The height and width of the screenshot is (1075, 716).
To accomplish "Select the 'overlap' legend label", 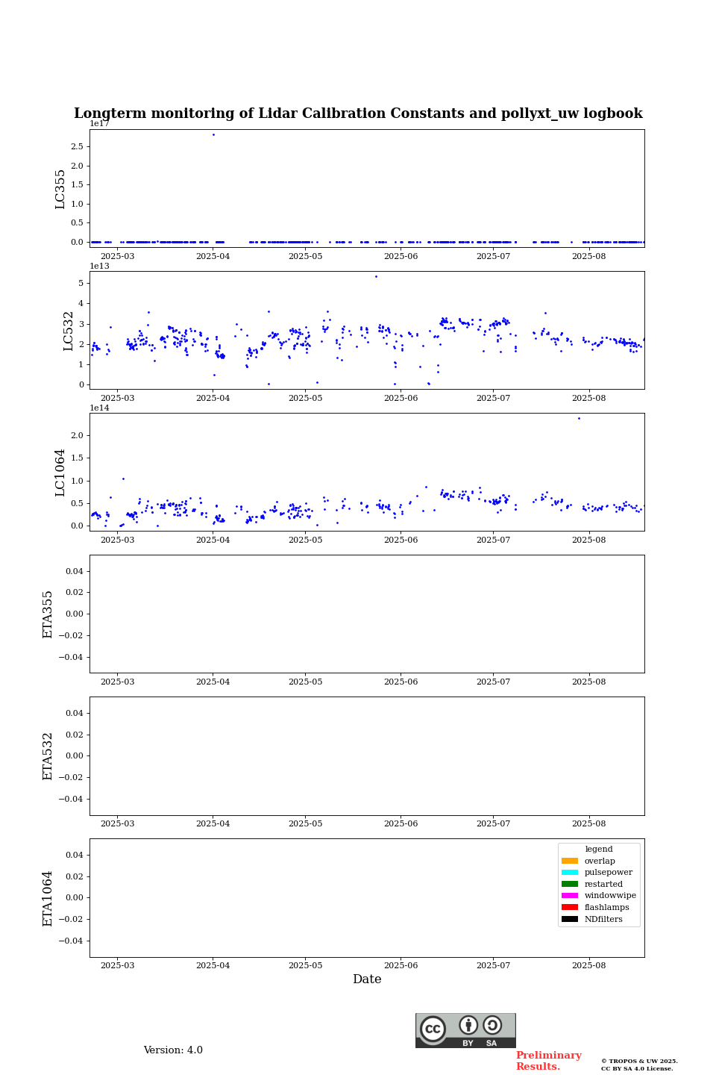I will [x=600, y=861].
